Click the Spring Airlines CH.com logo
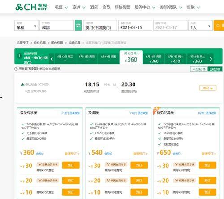 pos(31,7)
